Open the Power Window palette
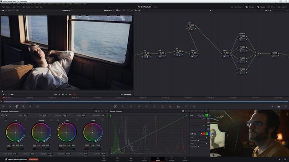 tap(147, 106)
